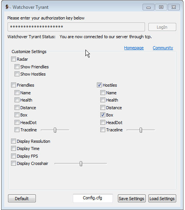Viewport: 185px width, 210px height.
Task: Click the Save Settings button
Action: click(x=132, y=198)
